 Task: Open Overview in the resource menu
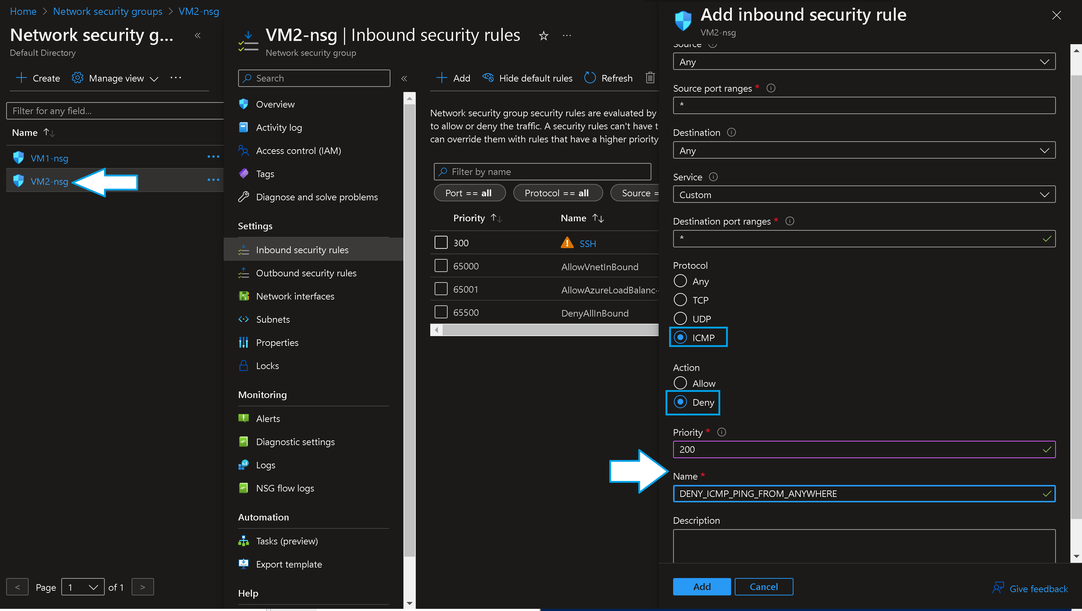coord(275,104)
